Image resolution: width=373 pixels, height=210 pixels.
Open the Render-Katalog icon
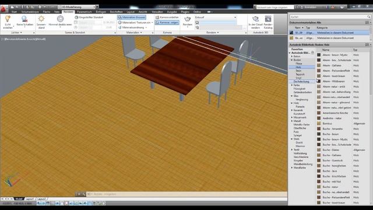(x=268, y=19)
